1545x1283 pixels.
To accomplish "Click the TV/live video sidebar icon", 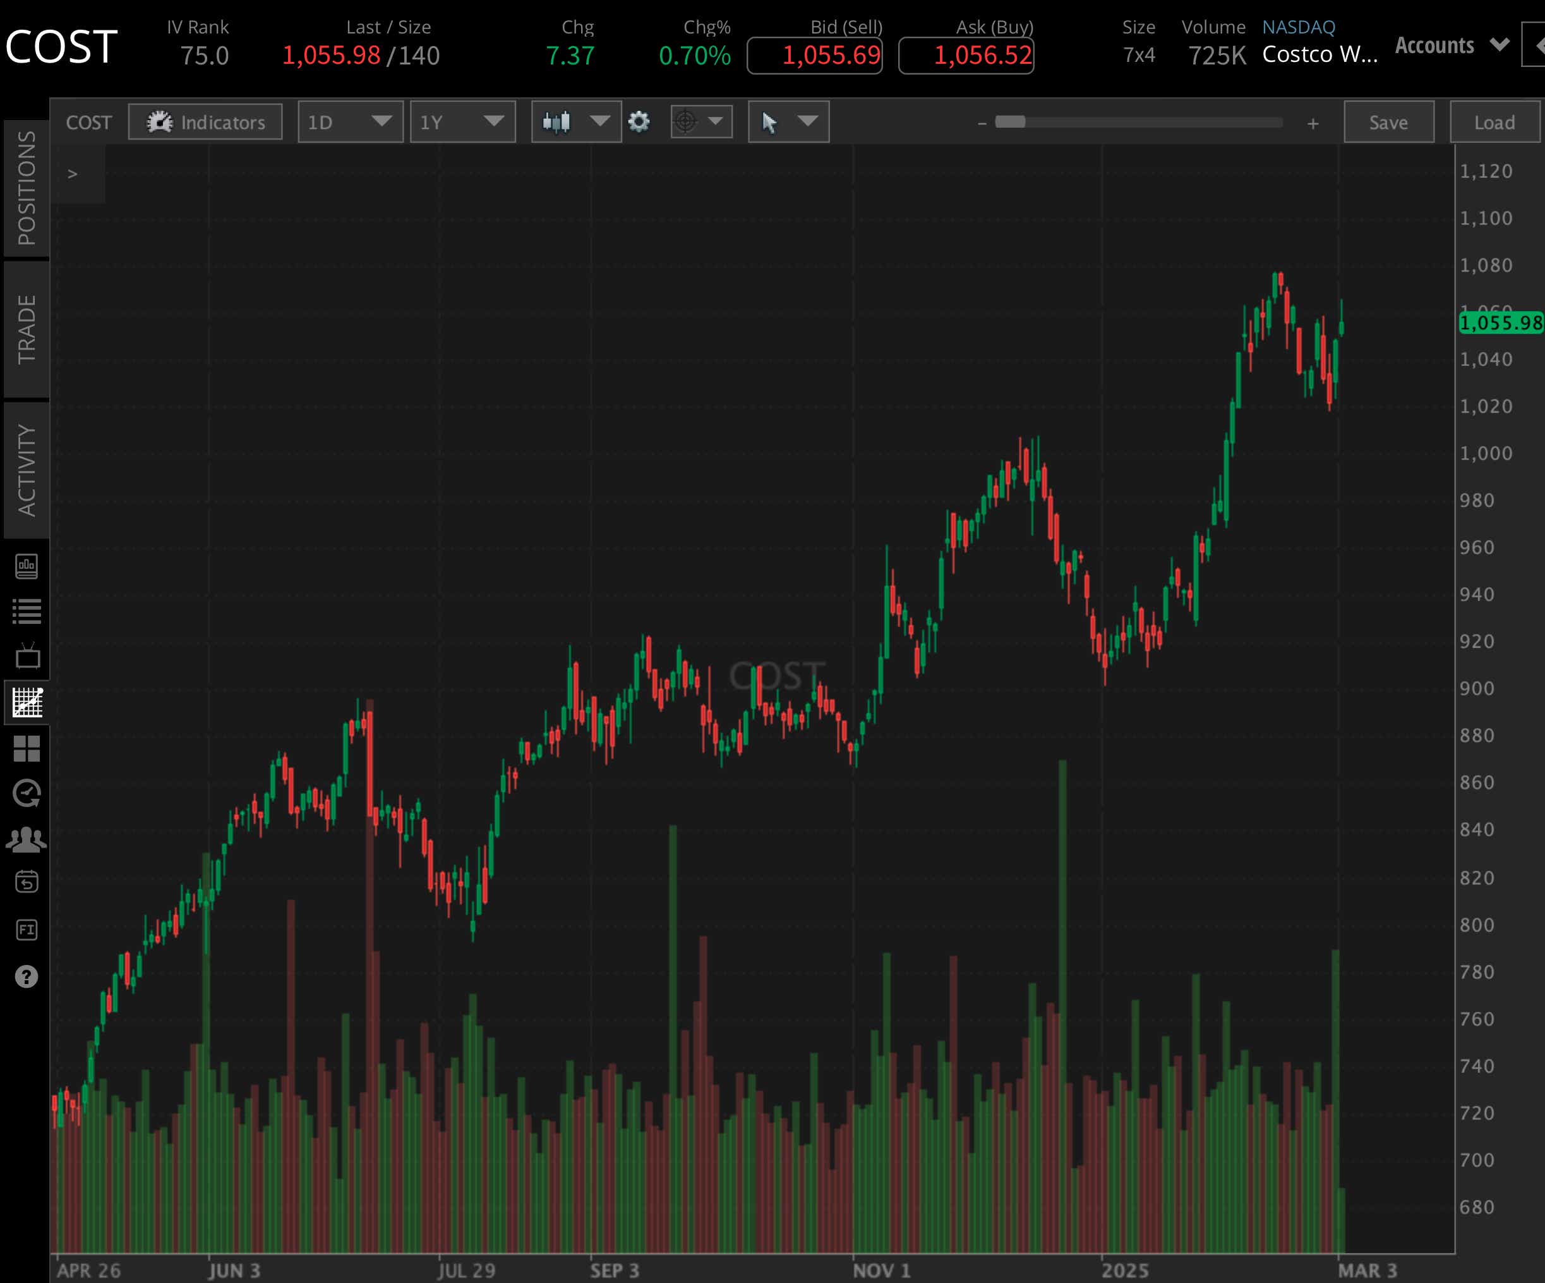I will coord(27,656).
